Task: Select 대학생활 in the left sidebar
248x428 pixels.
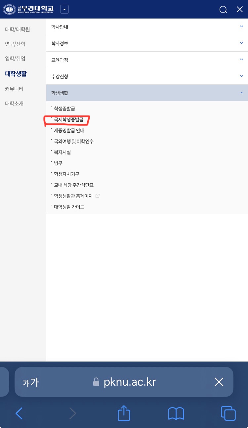Action: pyautogui.click(x=16, y=74)
